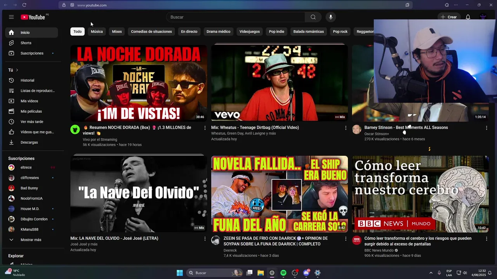Open Listas de reproducción in sidebar
The height and width of the screenshot is (279, 497).
31,91
